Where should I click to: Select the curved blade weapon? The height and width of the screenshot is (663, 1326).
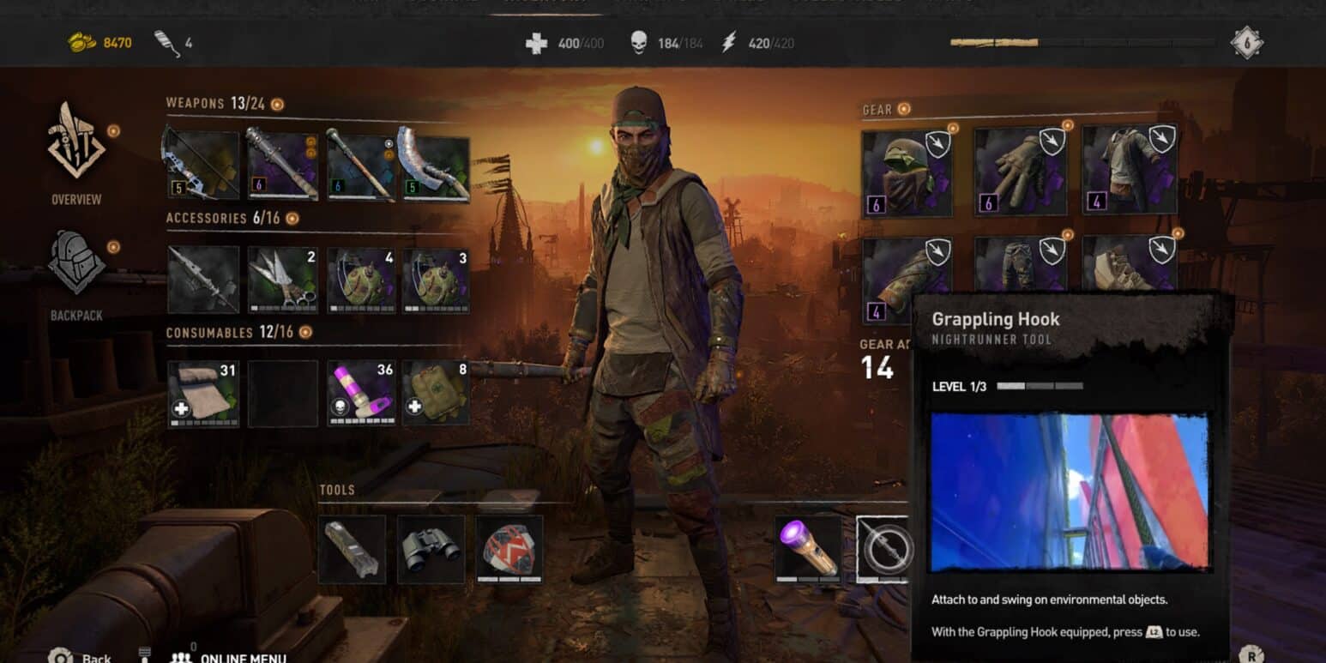click(x=437, y=166)
